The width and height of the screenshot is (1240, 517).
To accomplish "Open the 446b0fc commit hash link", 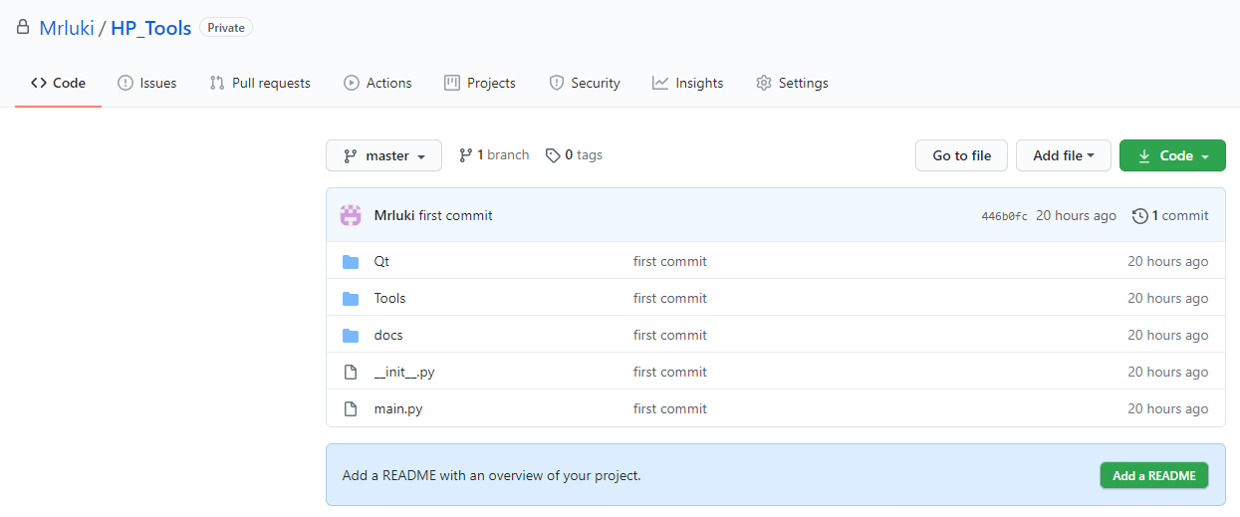I will [x=1004, y=216].
